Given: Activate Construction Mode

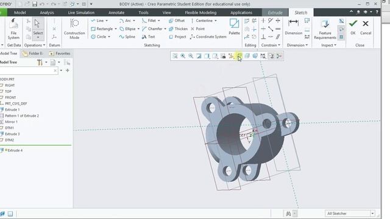Looking at the screenshot, I should click(74, 29).
